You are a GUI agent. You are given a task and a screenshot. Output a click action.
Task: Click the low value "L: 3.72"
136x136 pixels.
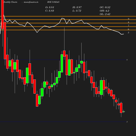(x=77, y=11)
